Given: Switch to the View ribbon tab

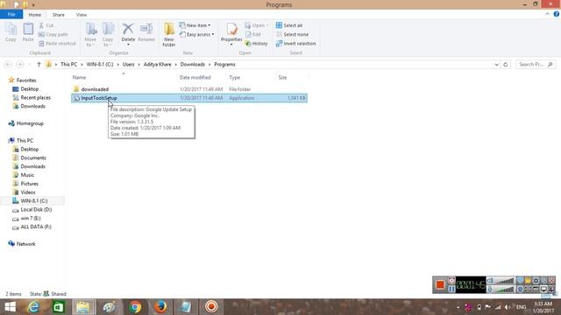Looking at the screenshot, I should coord(82,15).
